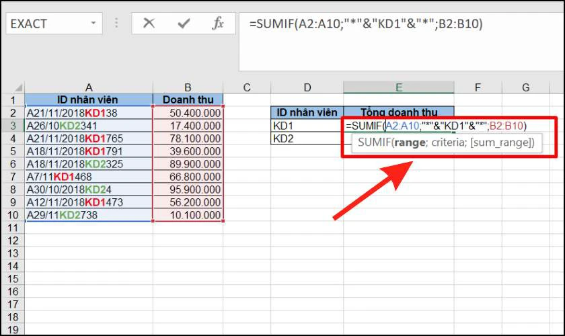Click 'range' in the SUMIF tooltip
This screenshot has height=336, width=565.
tap(410, 142)
